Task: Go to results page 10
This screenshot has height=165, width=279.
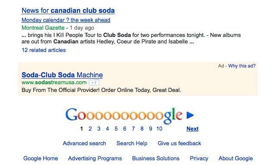Action: [159, 128]
